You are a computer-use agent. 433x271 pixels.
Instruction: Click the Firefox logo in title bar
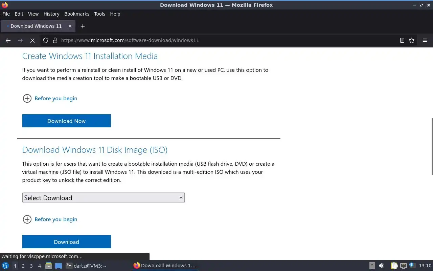[5, 5]
